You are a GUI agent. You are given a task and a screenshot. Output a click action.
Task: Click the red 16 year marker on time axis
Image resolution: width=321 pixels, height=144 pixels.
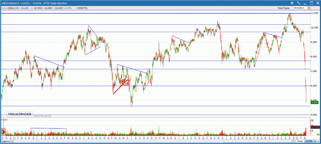pyautogui.click(x=108, y=138)
